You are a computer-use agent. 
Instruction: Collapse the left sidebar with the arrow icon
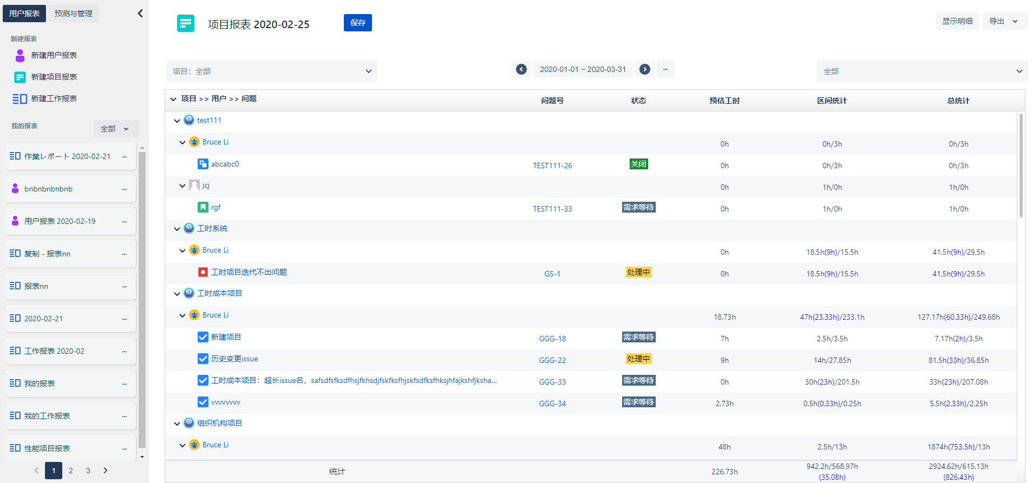coord(140,14)
